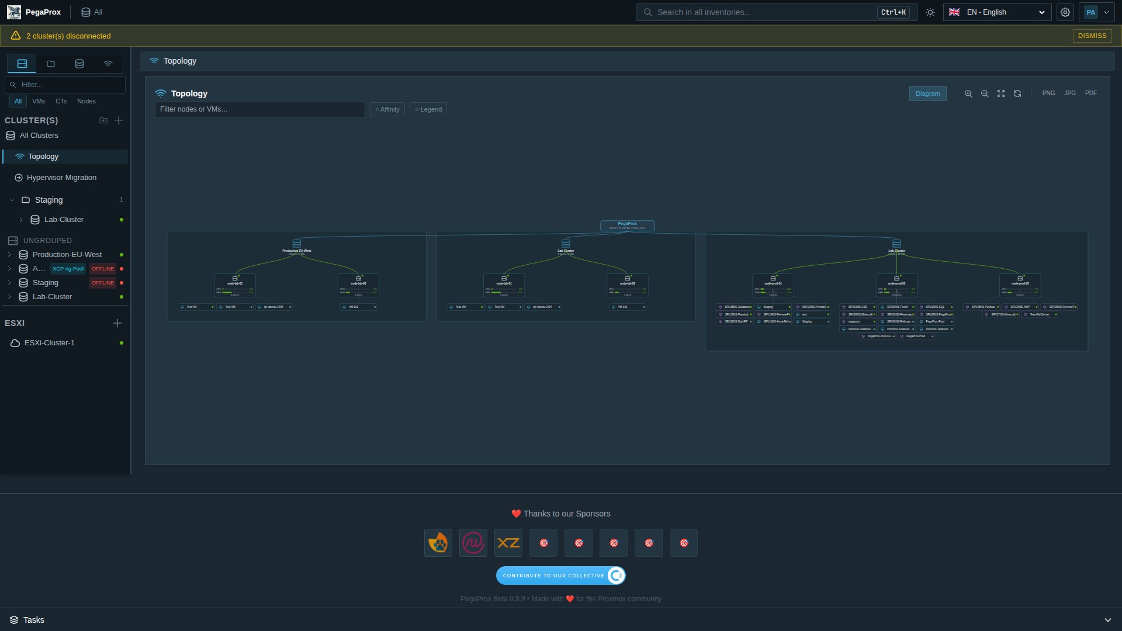The image size is (1122, 631).
Task: Add a cluster with the plus icon
Action: (x=119, y=120)
